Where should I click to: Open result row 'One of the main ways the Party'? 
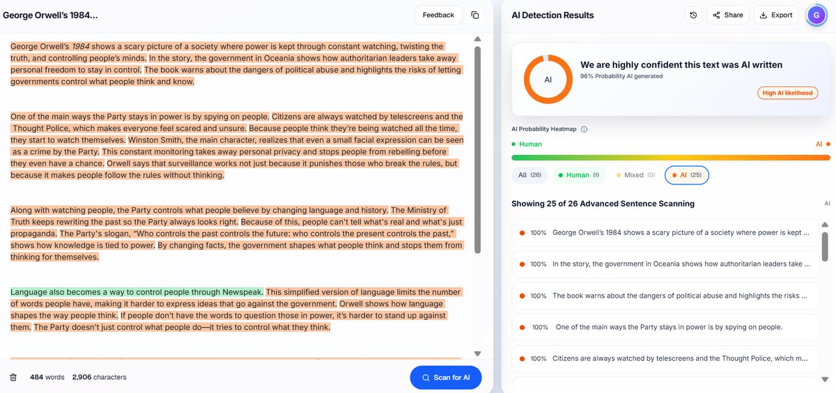tap(665, 327)
